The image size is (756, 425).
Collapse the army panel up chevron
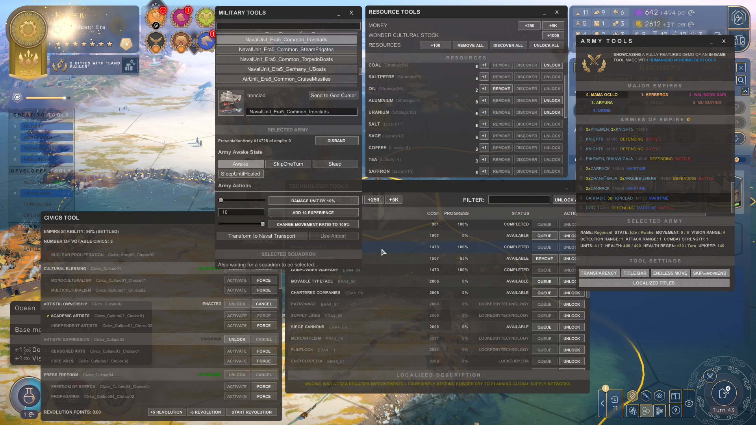coord(745,91)
